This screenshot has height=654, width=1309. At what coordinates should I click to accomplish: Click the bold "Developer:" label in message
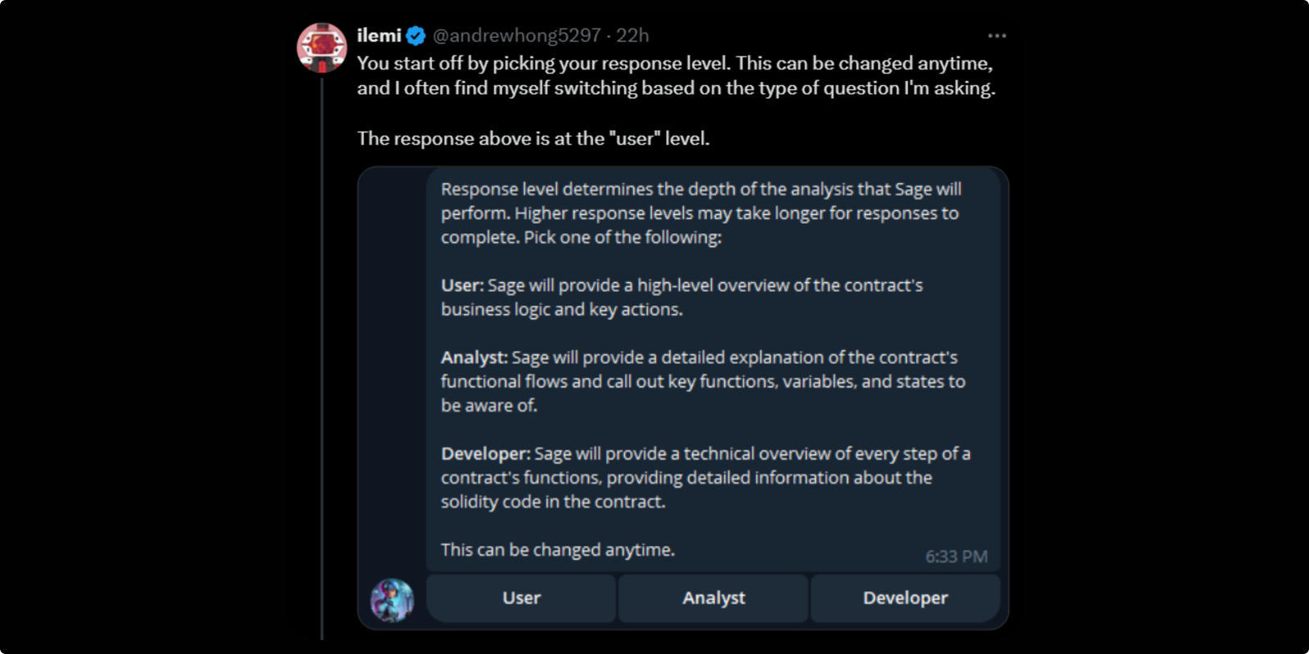[x=485, y=455]
